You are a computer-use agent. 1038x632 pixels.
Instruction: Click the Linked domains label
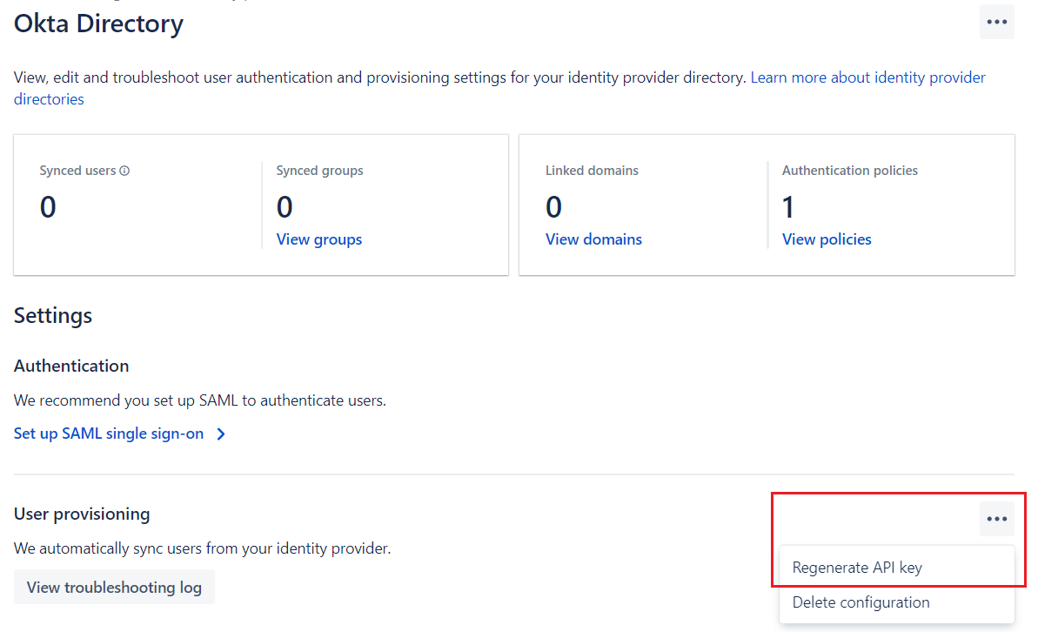592,171
